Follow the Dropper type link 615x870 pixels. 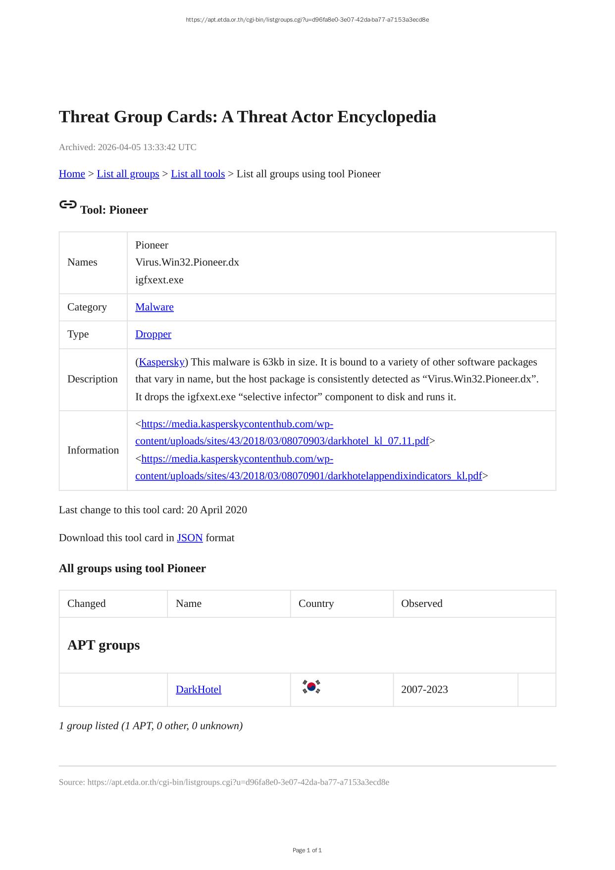point(153,334)
